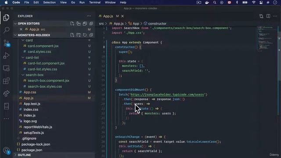281x158 pixels.
Task: Open search-box.component.jsx file
Action: (48, 81)
